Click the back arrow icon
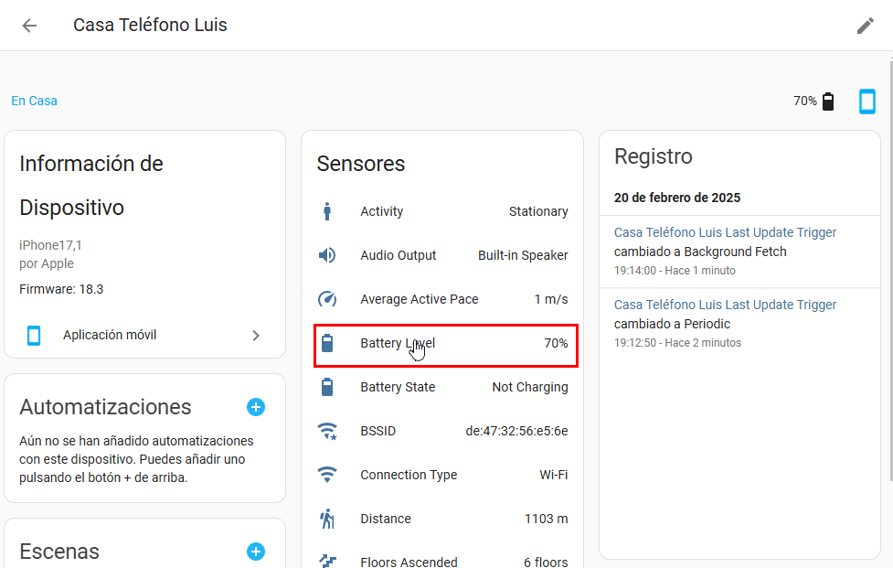The image size is (893, 568). point(29,26)
